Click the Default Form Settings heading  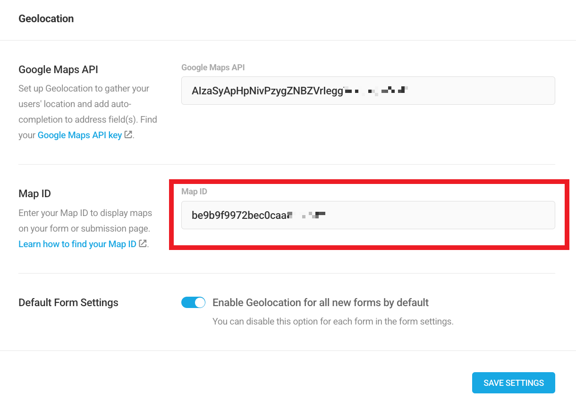click(x=68, y=302)
